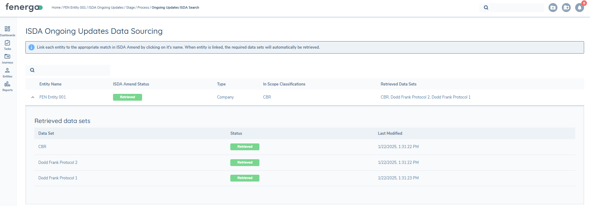Image resolution: width=590 pixels, height=206 pixels.
Task: Click the Retrieved Data Sets column header
Action: (398, 84)
